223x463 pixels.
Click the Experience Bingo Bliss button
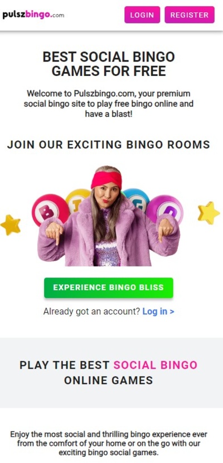tap(109, 288)
